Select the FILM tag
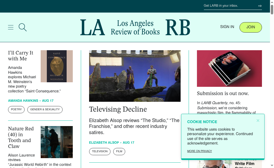Screen dimensions: 274x168 click(x=119, y=151)
